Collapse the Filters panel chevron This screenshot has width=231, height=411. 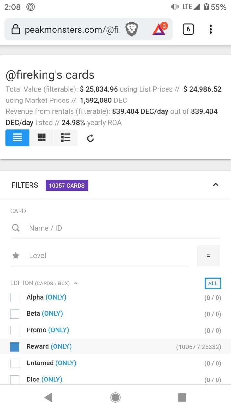(216, 185)
